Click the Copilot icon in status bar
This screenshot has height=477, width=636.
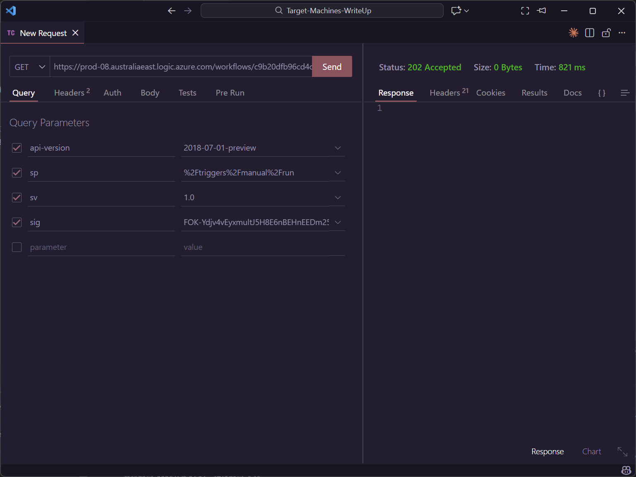[626, 470]
